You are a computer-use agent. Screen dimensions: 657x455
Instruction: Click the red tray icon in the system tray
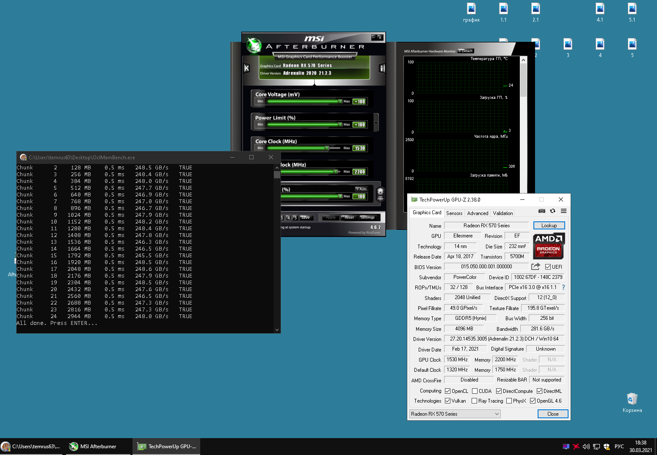tap(576, 447)
